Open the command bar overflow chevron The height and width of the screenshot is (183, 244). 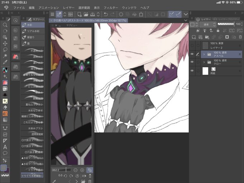pos(186,14)
